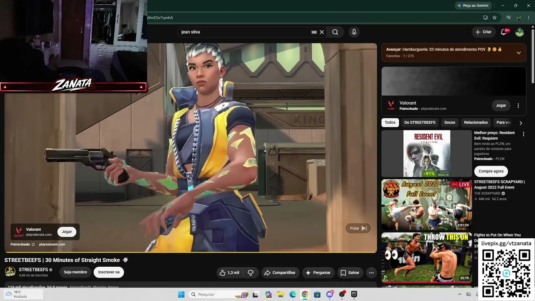Click the Perguntar button
Viewport: 535px width, 301px height.
pyautogui.click(x=318, y=273)
